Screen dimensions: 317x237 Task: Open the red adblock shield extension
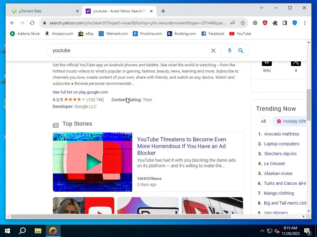point(265,23)
